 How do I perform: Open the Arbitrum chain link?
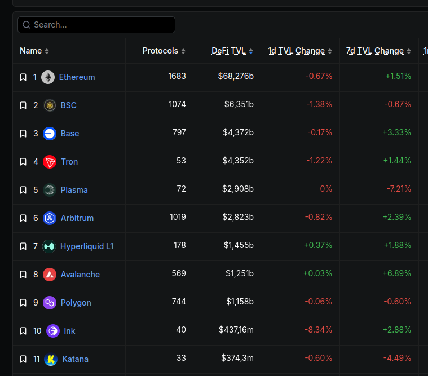[77, 218]
